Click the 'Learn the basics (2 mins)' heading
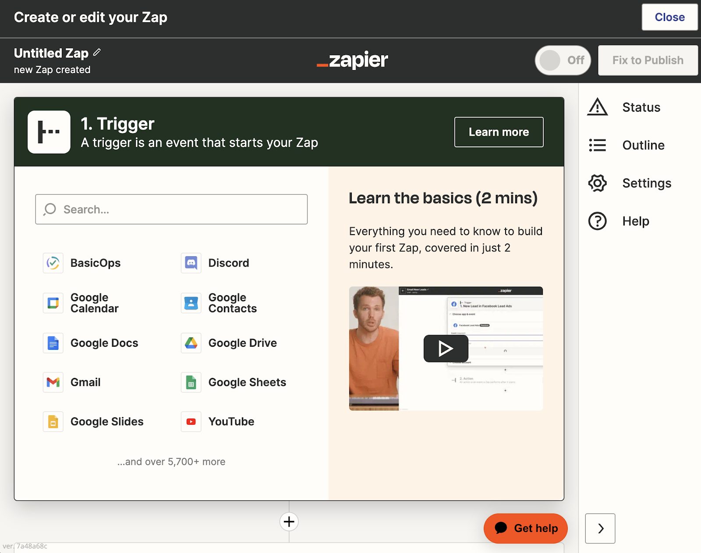Screen dimensions: 701x553 click(x=443, y=198)
